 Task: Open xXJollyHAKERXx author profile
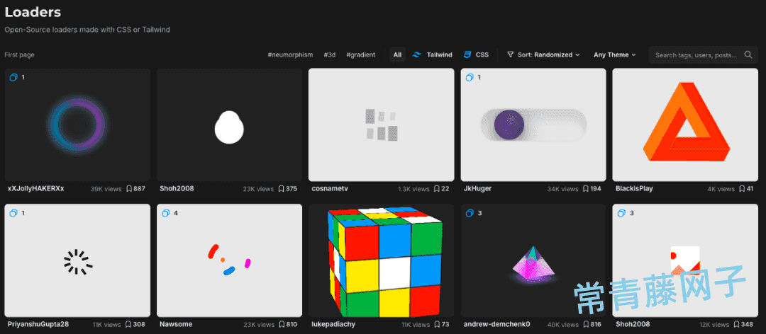(x=36, y=188)
